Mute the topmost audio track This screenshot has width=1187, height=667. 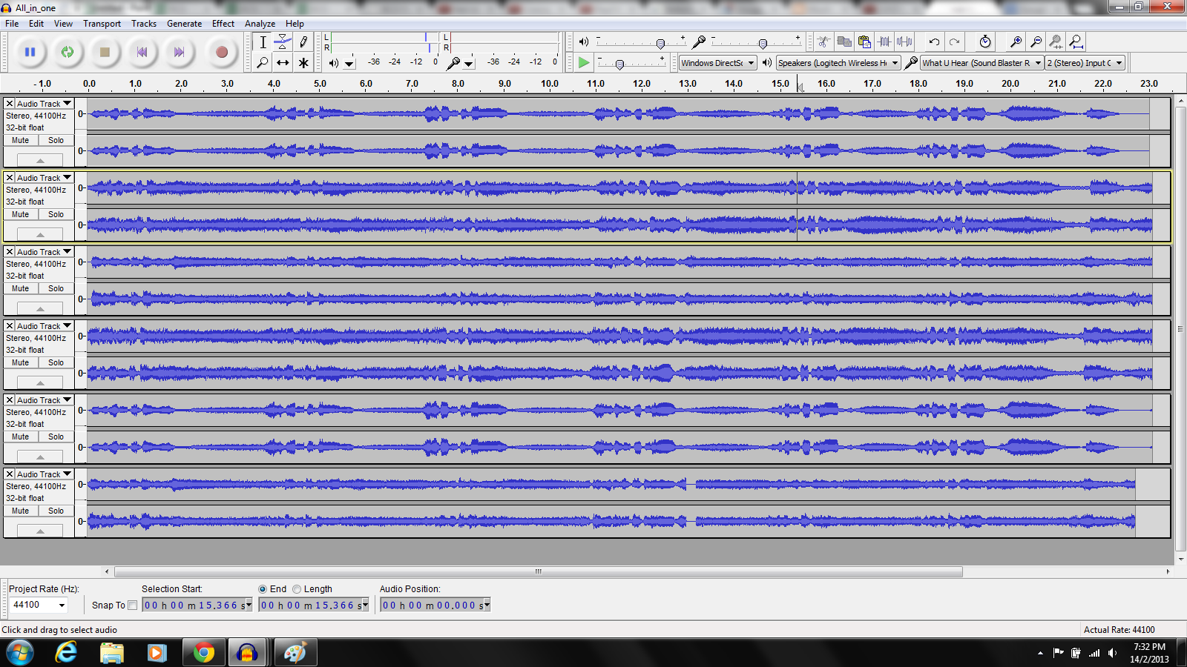tap(21, 140)
